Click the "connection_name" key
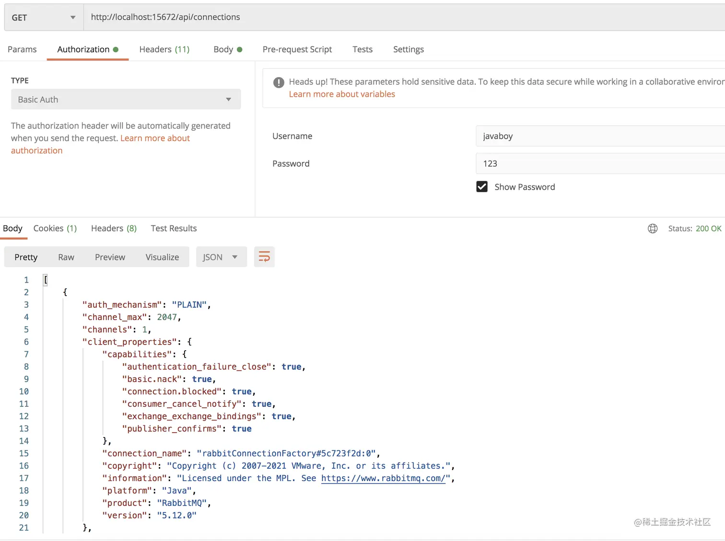The width and height of the screenshot is (725, 541). (x=144, y=453)
